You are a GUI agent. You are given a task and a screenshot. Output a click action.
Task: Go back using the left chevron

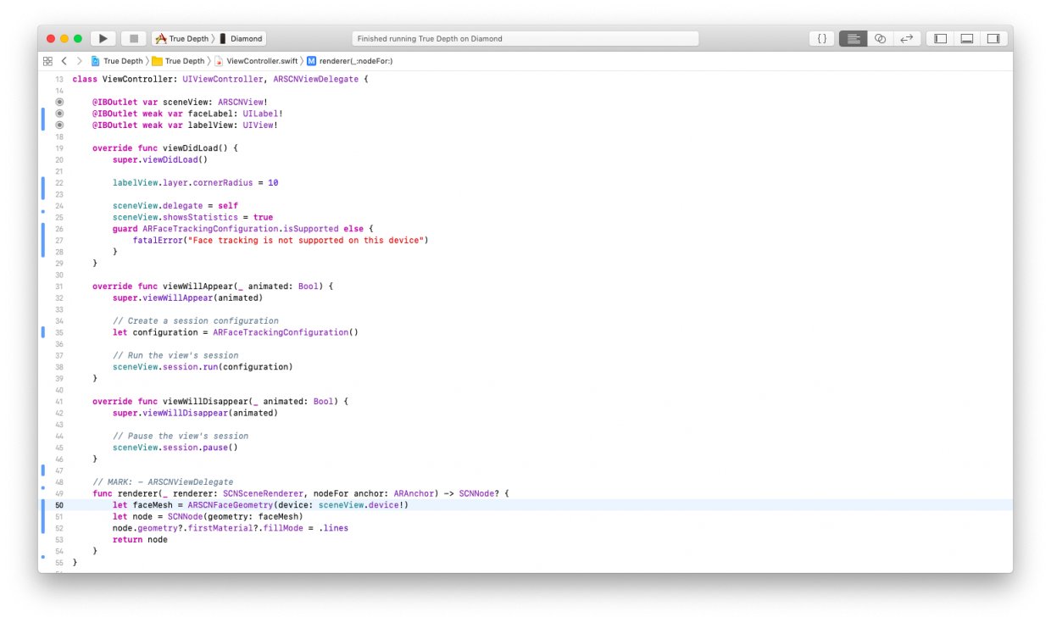click(x=64, y=61)
